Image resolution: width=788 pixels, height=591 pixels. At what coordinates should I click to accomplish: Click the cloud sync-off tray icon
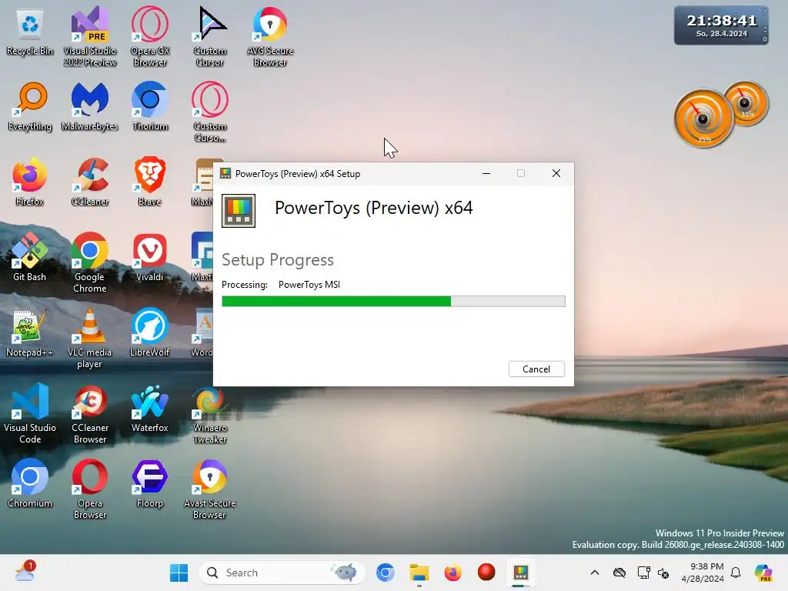point(619,573)
